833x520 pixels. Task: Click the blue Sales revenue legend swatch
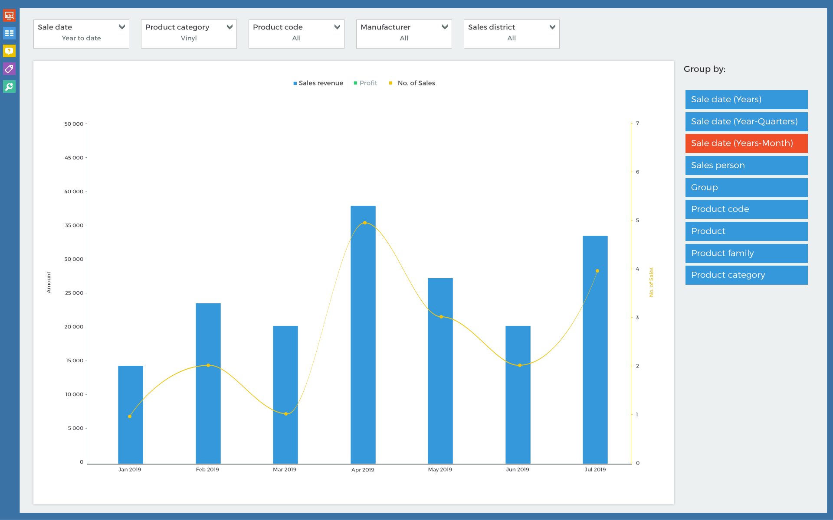(295, 83)
